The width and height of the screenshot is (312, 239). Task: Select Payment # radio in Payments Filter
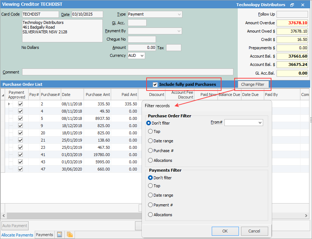(151, 205)
